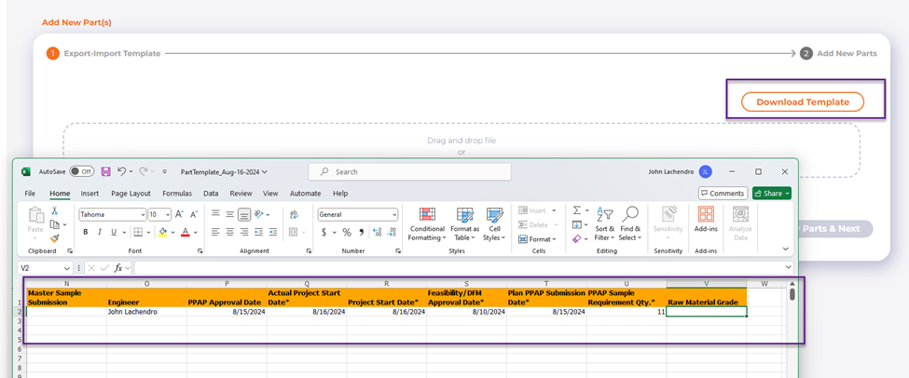The width and height of the screenshot is (909, 378).
Task: Open the Formulas ribbon tab
Action: pyautogui.click(x=177, y=194)
